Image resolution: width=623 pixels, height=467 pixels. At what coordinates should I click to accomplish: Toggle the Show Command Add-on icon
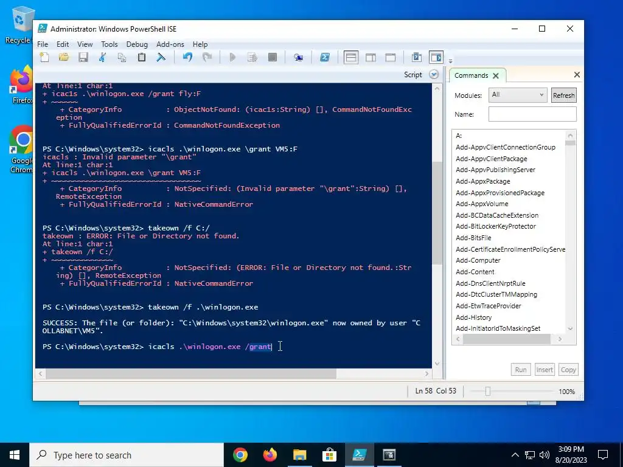coord(436,57)
